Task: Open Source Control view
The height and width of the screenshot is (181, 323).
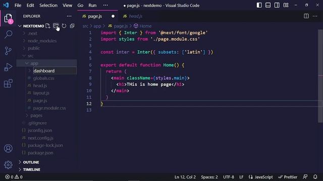Action: click(8, 51)
